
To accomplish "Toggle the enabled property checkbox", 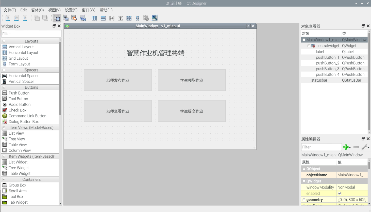I will point(340,194).
